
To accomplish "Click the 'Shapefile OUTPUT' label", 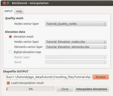I will click(x=16, y=71).
